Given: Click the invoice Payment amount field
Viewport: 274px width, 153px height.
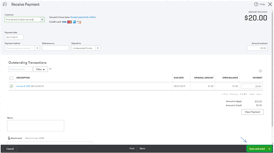Looking at the screenshot, I should point(252,86).
